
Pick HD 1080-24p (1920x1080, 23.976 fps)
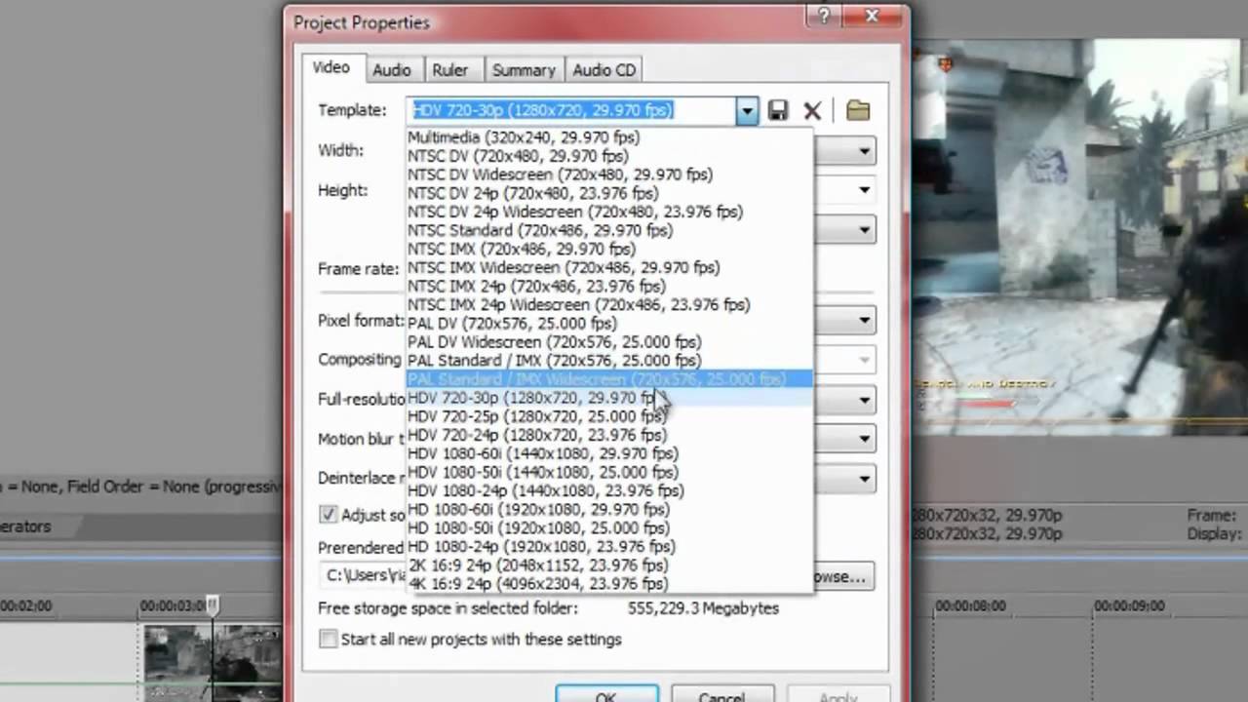[608, 546]
